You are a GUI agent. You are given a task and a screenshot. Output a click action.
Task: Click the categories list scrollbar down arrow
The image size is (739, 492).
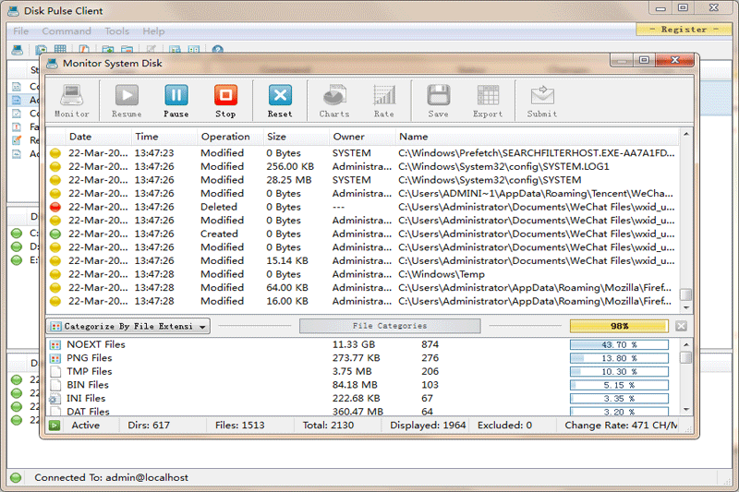pyautogui.click(x=686, y=410)
